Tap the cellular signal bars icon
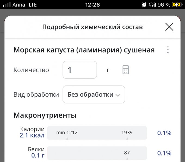This screenshot has width=185, height=162. tap(7, 5)
